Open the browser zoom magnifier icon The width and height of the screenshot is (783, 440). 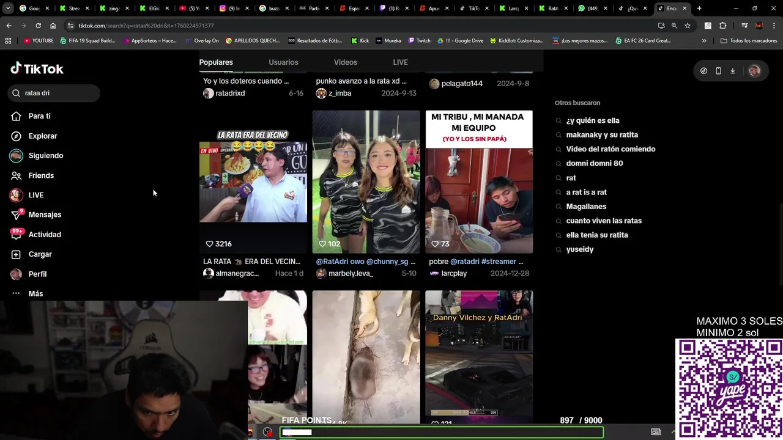coord(674,26)
